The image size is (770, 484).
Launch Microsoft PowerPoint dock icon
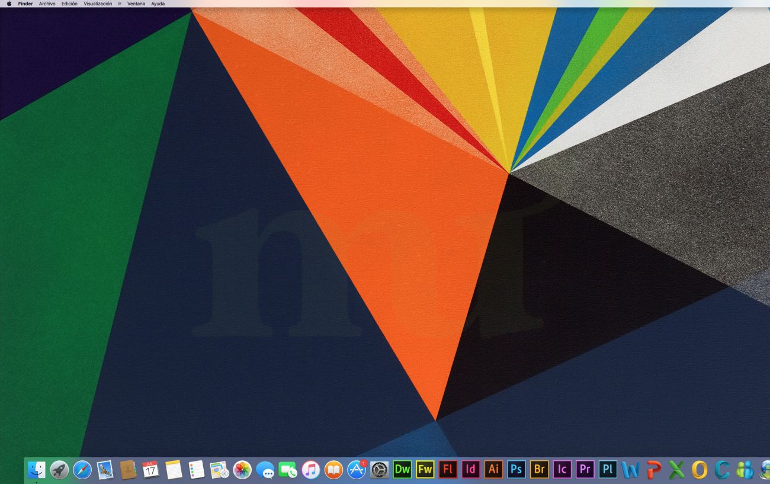pos(653,470)
